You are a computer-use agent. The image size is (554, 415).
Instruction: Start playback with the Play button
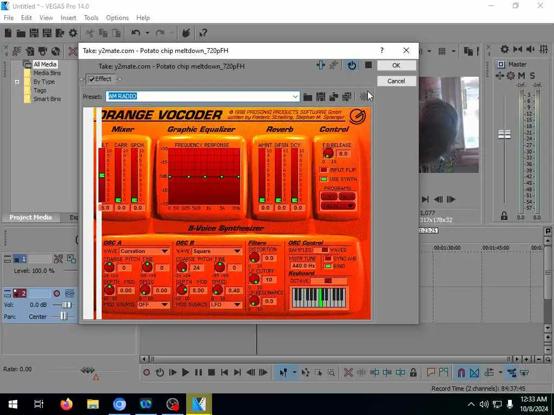point(185,372)
